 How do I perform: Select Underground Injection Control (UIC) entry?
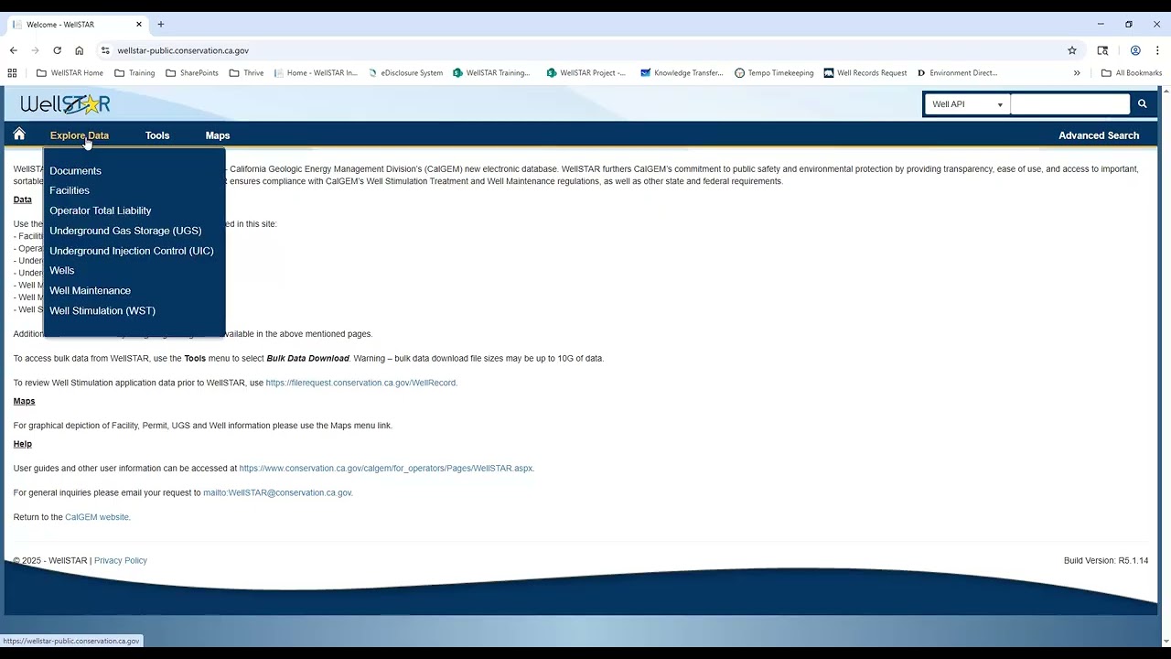[x=132, y=251]
